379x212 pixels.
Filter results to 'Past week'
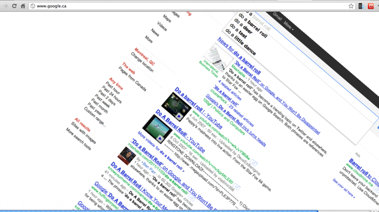[x=102, y=101]
